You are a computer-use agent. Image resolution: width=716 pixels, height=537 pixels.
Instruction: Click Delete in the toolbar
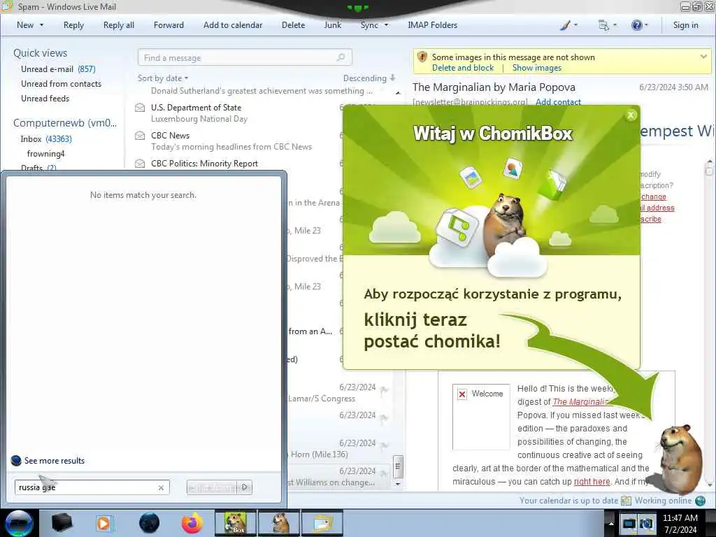(x=293, y=25)
